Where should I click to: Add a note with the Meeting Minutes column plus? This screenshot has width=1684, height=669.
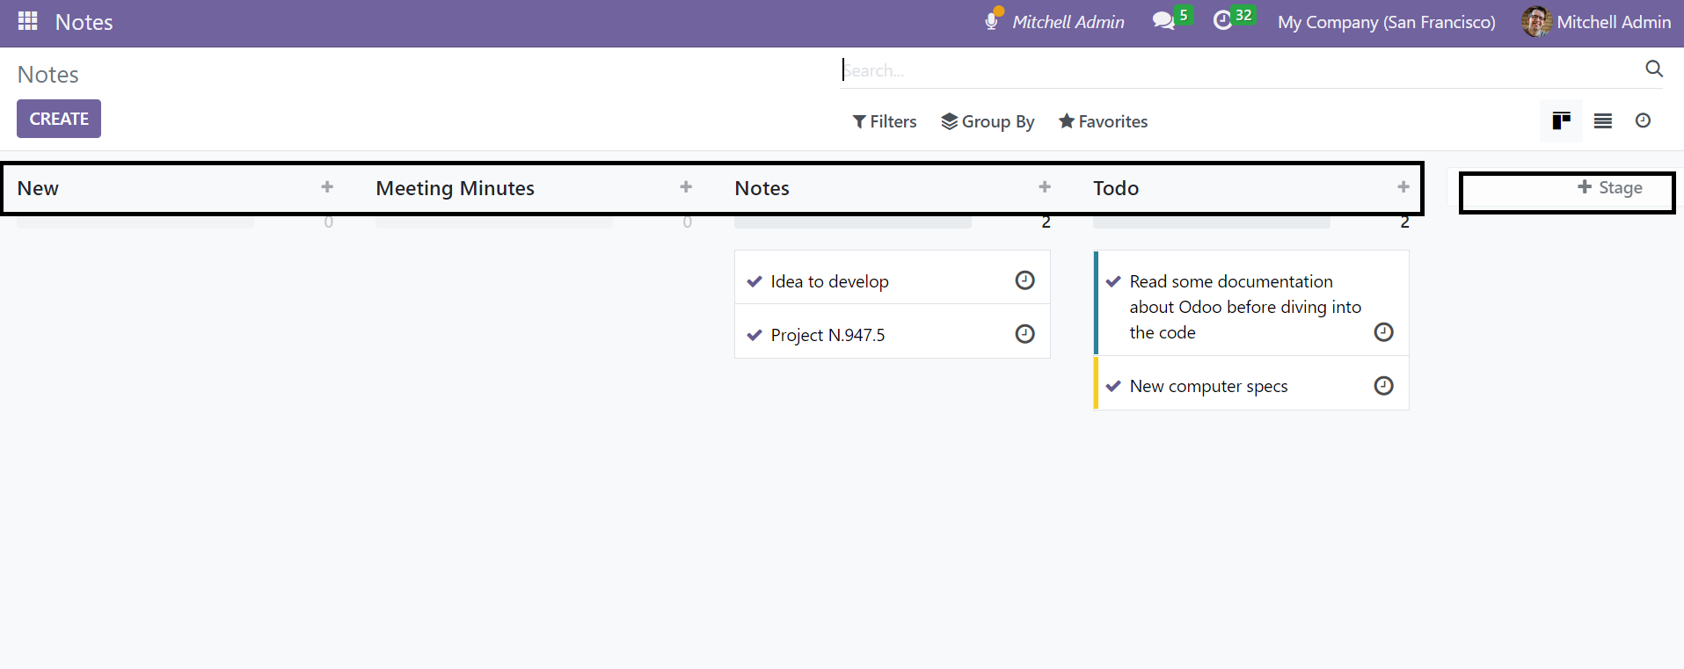click(x=686, y=187)
